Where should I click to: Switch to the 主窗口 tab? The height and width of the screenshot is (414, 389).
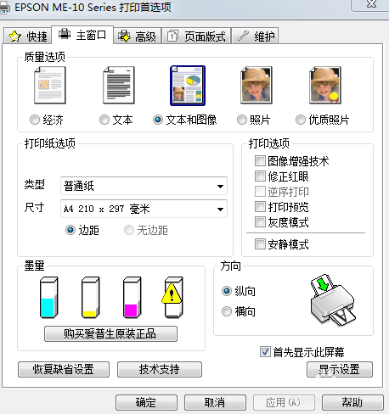pos(82,35)
